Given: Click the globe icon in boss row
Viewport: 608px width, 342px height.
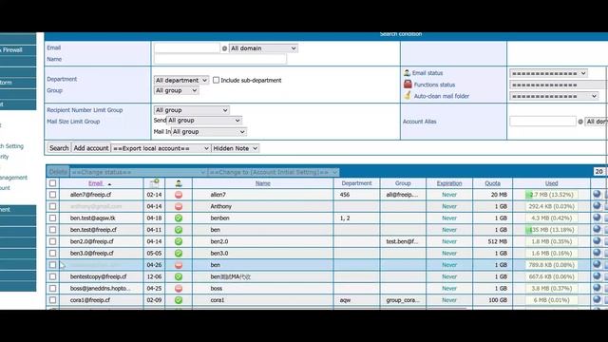Looking at the screenshot, I should [x=597, y=288].
